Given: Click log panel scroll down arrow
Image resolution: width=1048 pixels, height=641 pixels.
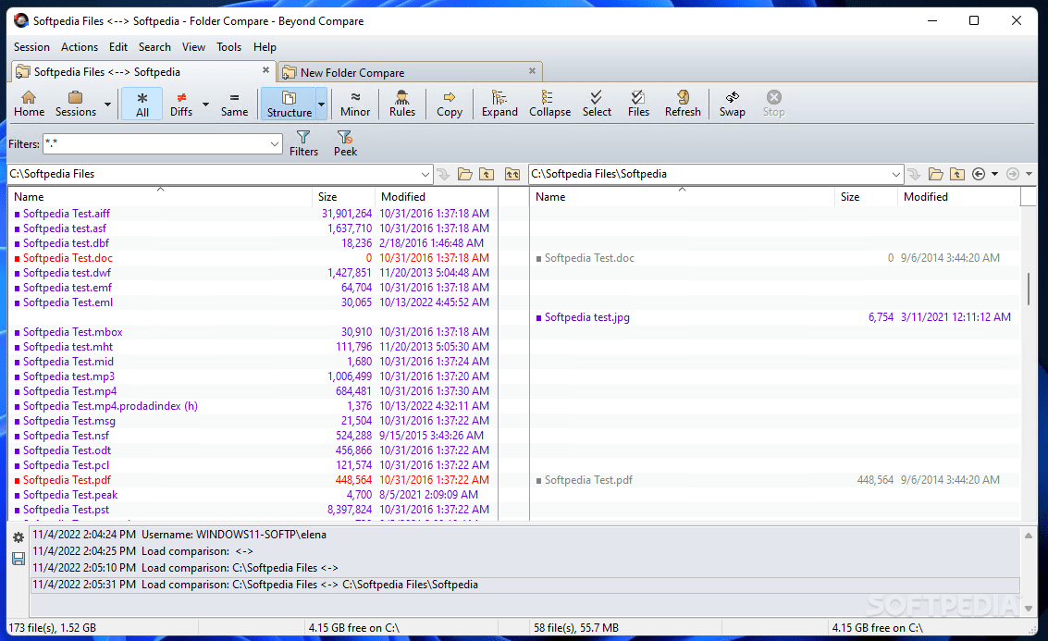Looking at the screenshot, I should 1028,609.
